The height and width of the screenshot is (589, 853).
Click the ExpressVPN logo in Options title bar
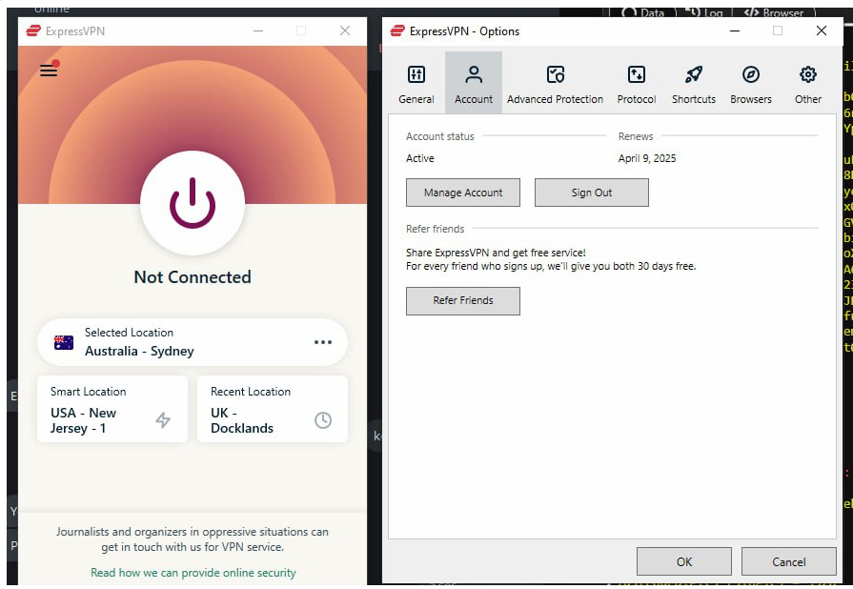(x=397, y=31)
